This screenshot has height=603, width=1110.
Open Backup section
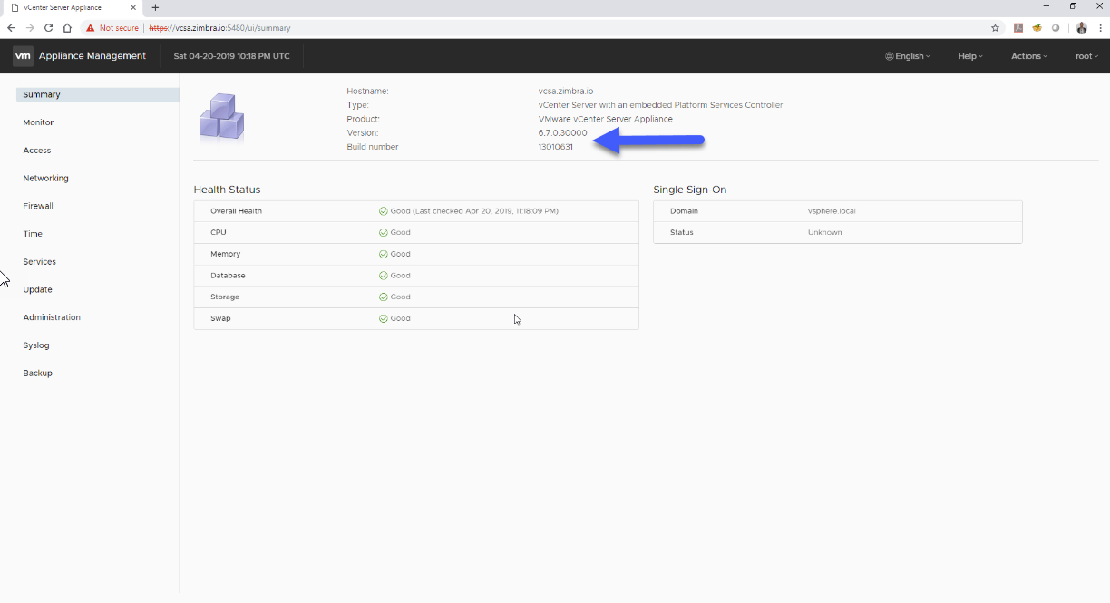tap(37, 374)
